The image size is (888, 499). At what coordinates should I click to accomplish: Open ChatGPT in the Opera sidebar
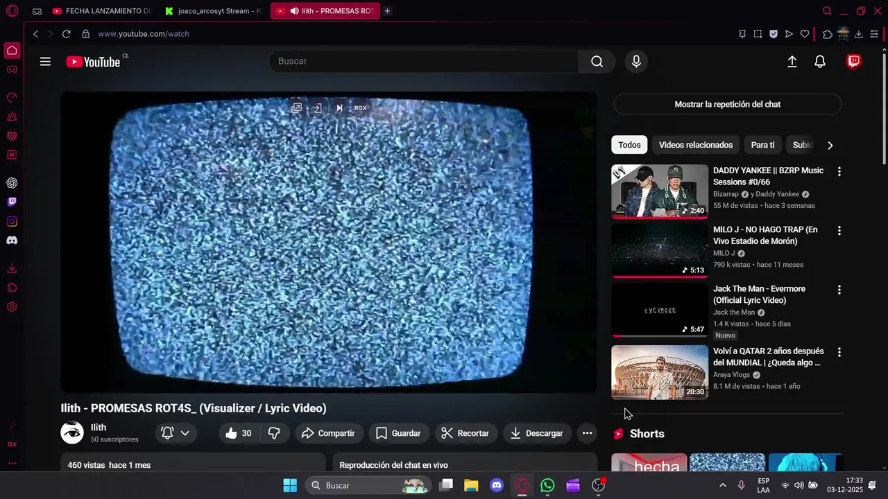pos(12,183)
